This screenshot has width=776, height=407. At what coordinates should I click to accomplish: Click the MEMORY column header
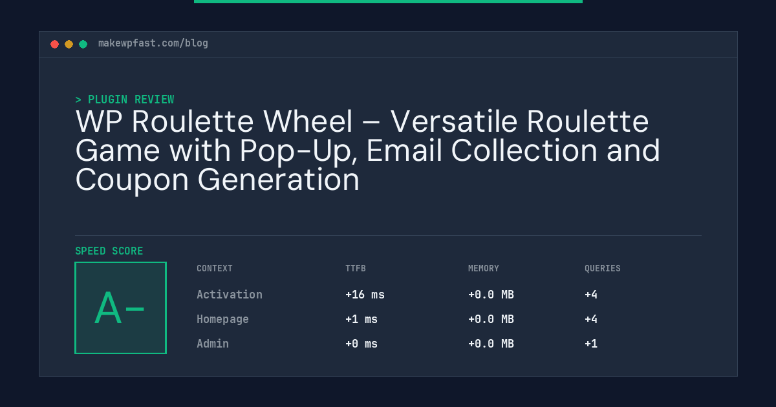coord(484,269)
